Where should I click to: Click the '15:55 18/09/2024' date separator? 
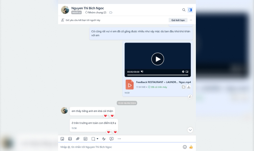tap(127, 103)
